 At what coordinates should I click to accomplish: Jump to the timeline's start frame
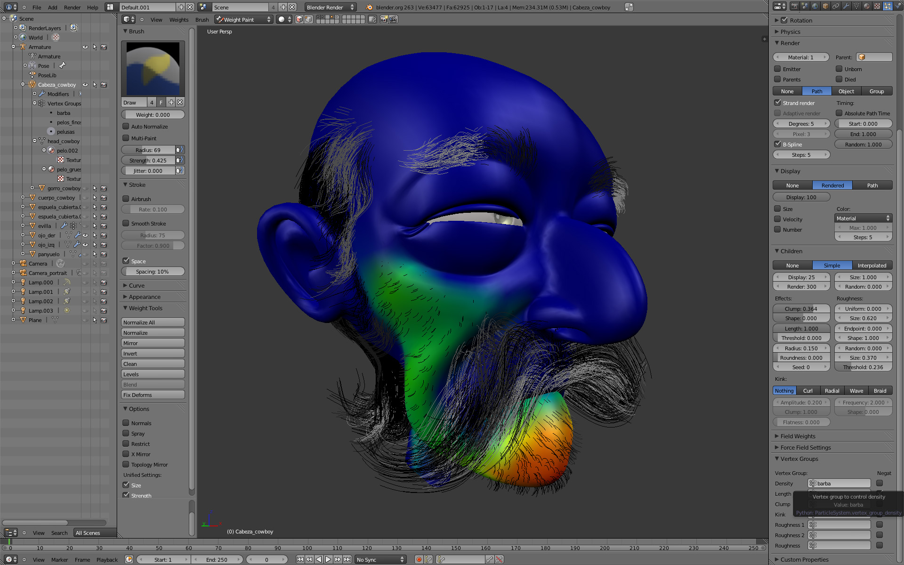coord(300,559)
